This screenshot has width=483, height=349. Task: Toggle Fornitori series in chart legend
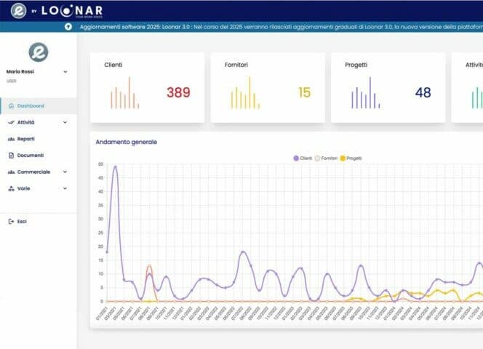click(x=327, y=158)
